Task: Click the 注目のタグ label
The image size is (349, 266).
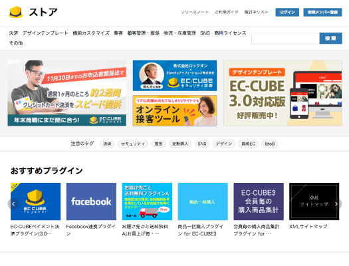Action: point(82,144)
